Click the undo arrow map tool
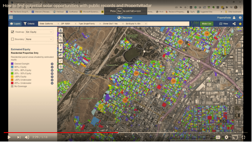This screenshot has height=142, width=252. [61, 56]
